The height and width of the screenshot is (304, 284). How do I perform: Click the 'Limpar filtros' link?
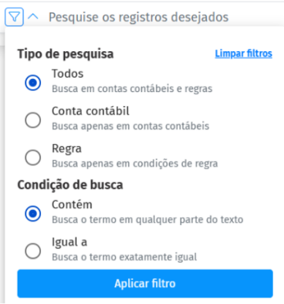click(x=244, y=54)
